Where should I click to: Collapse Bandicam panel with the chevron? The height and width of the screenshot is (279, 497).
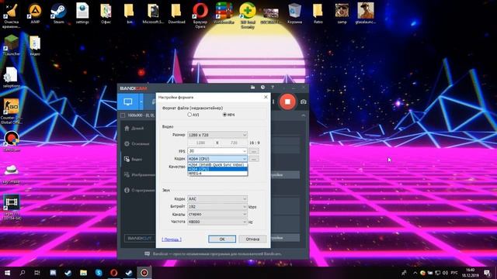click(304, 115)
